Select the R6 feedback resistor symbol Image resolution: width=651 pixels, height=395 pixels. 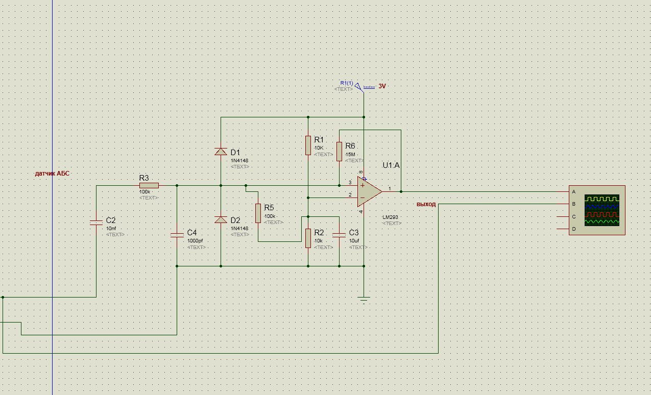339,152
